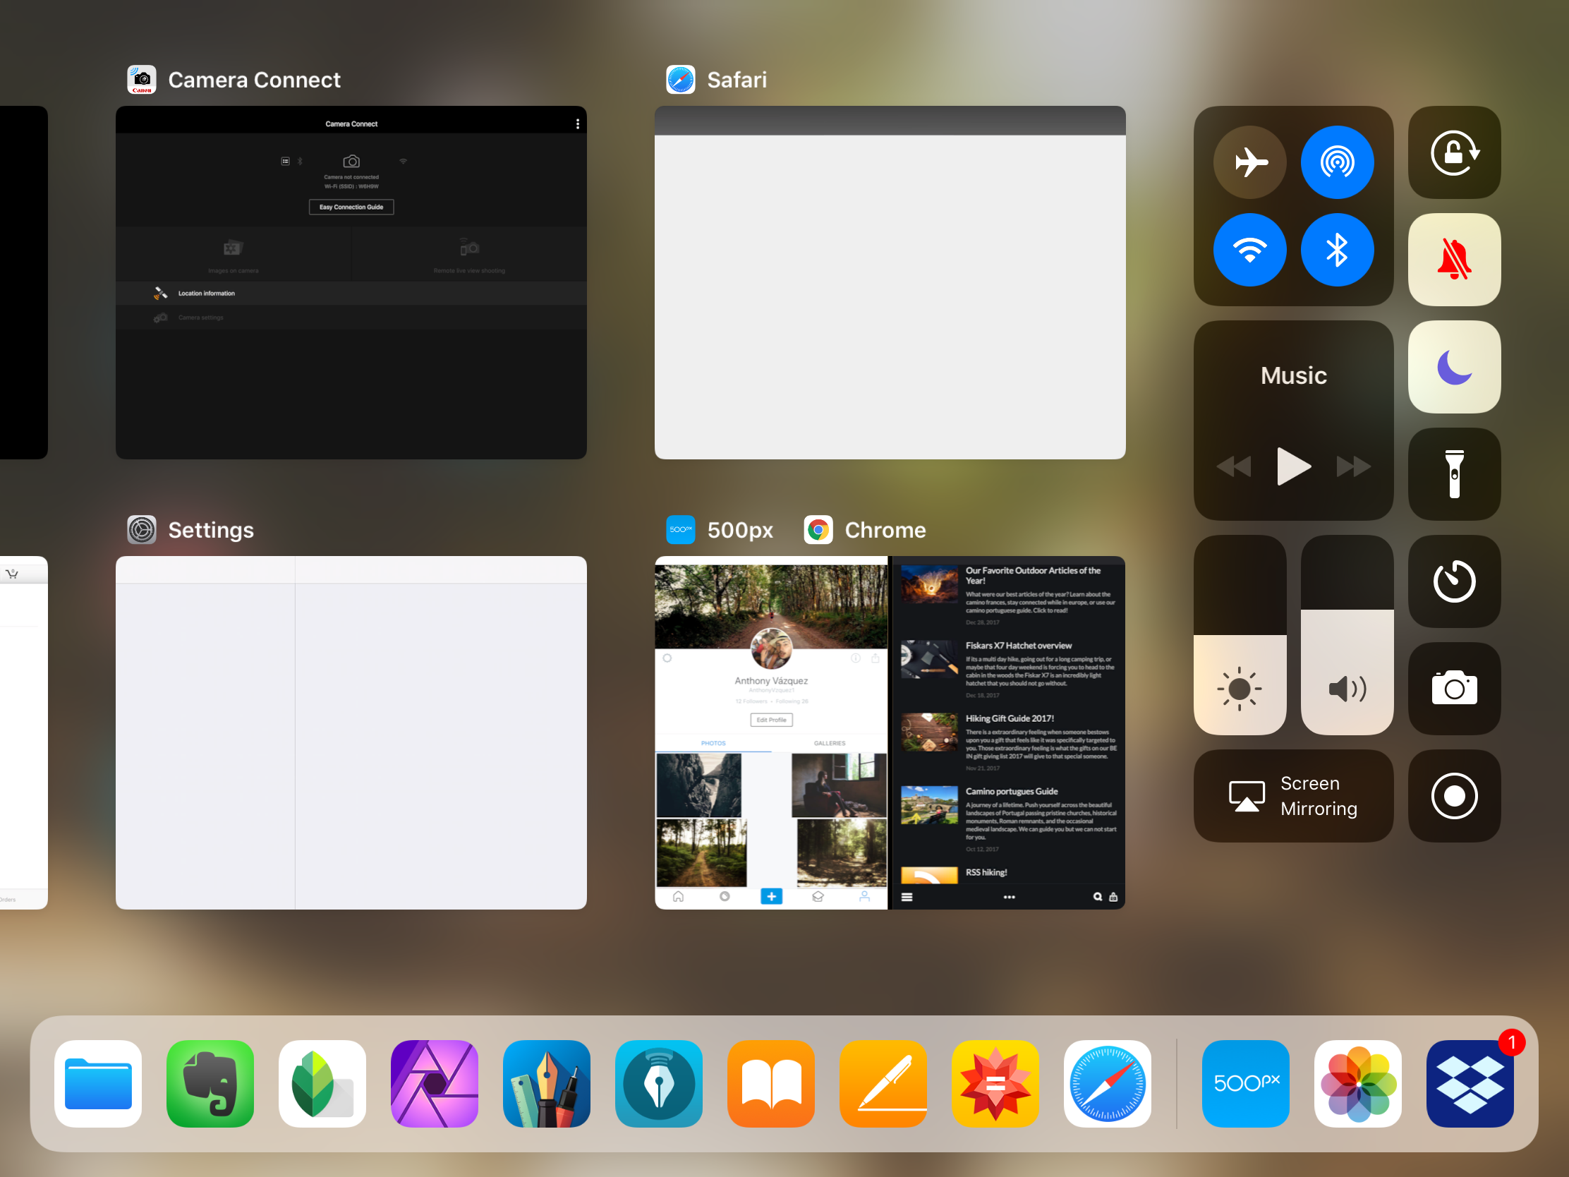Start screen recording
This screenshot has height=1177, width=1569.
pyautogui.click(x=1454, y=796)
